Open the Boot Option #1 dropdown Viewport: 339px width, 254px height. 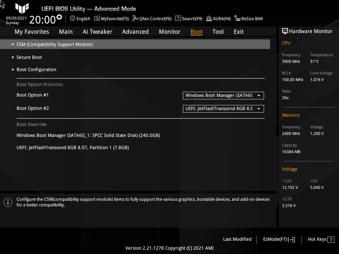pyautogui.click(x=223, y=96)
